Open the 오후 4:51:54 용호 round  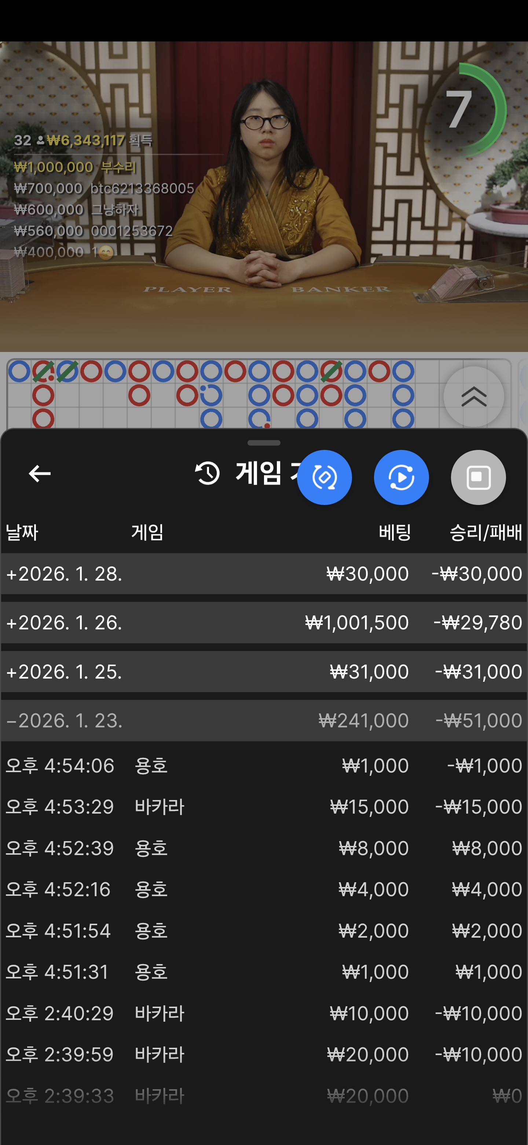pos(264,930)
